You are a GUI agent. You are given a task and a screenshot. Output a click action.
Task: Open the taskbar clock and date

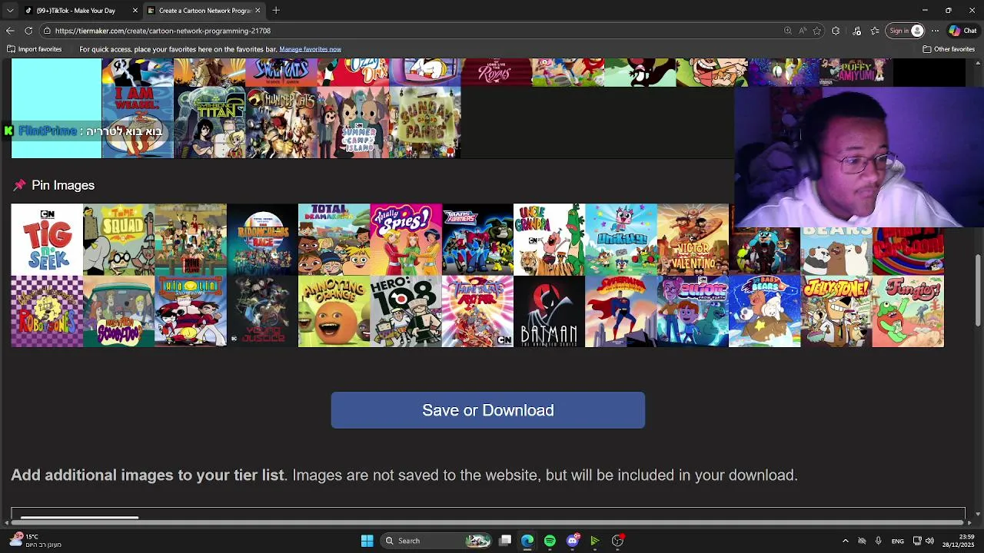pos(960,541)
